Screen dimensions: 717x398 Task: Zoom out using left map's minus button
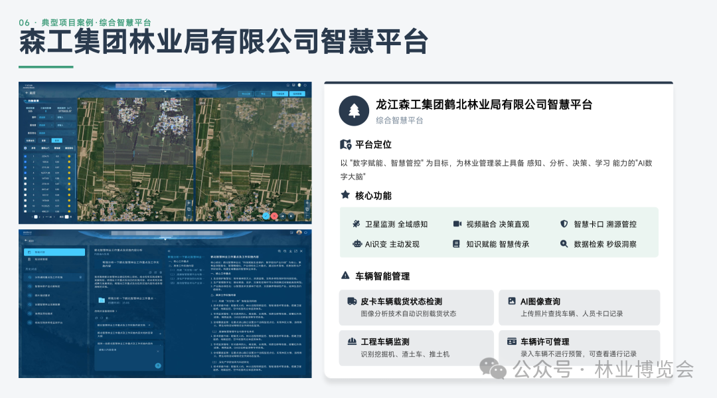click(x=189, y=217)
